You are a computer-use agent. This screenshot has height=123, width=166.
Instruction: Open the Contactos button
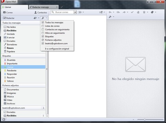pyautogui.click(x=41, y=12)
